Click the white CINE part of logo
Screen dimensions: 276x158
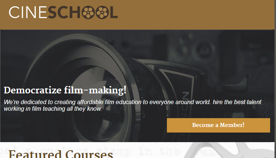coord(28,12)
